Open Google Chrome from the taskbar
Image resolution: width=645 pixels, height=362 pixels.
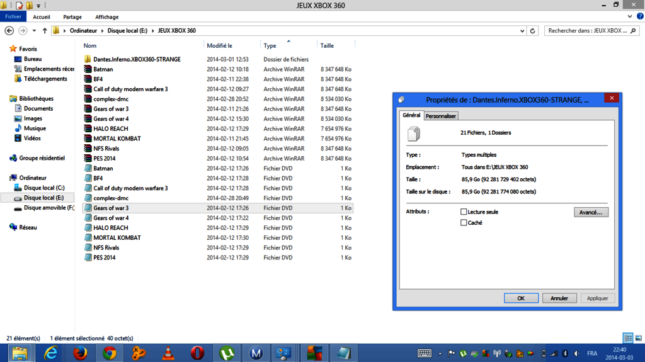[110, 353]
